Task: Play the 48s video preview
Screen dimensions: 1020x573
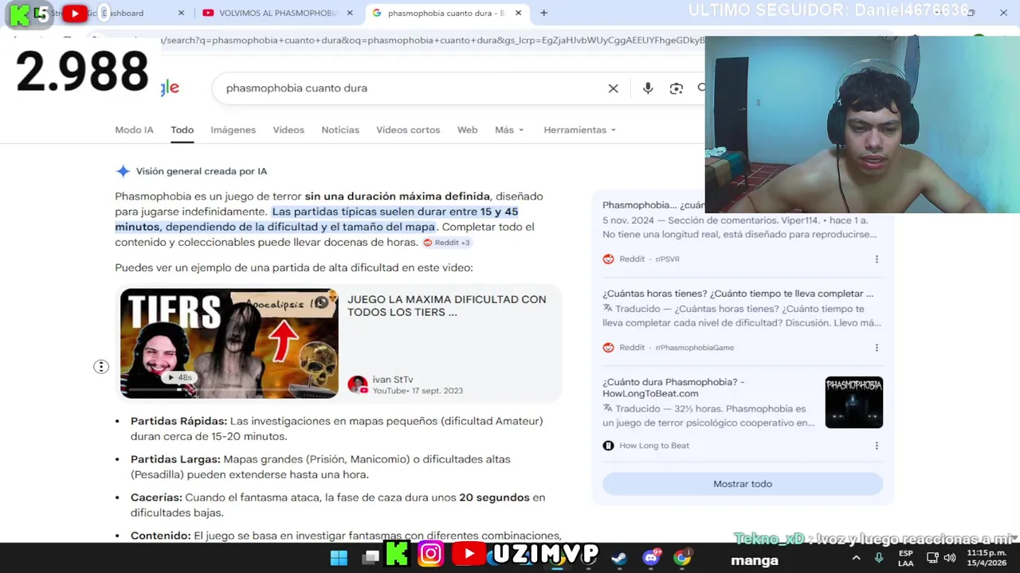Action: [179, 377]
